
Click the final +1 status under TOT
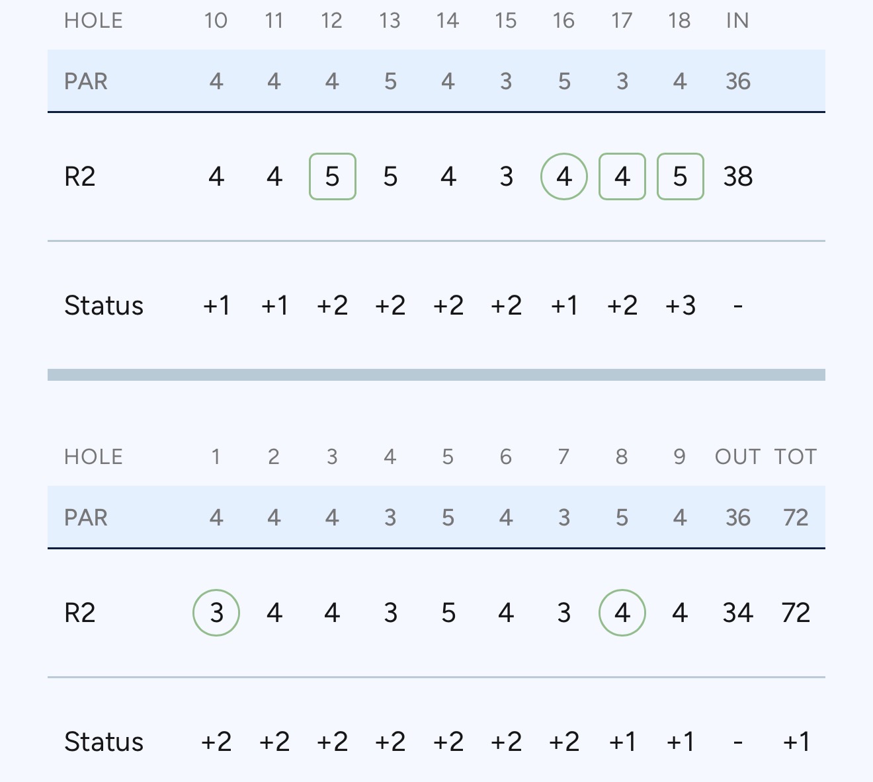tap(796, 742)
